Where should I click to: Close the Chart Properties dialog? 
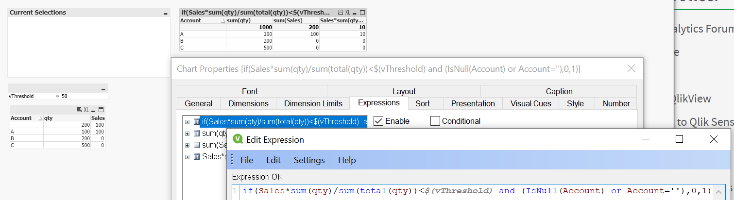tap(631, 69)
